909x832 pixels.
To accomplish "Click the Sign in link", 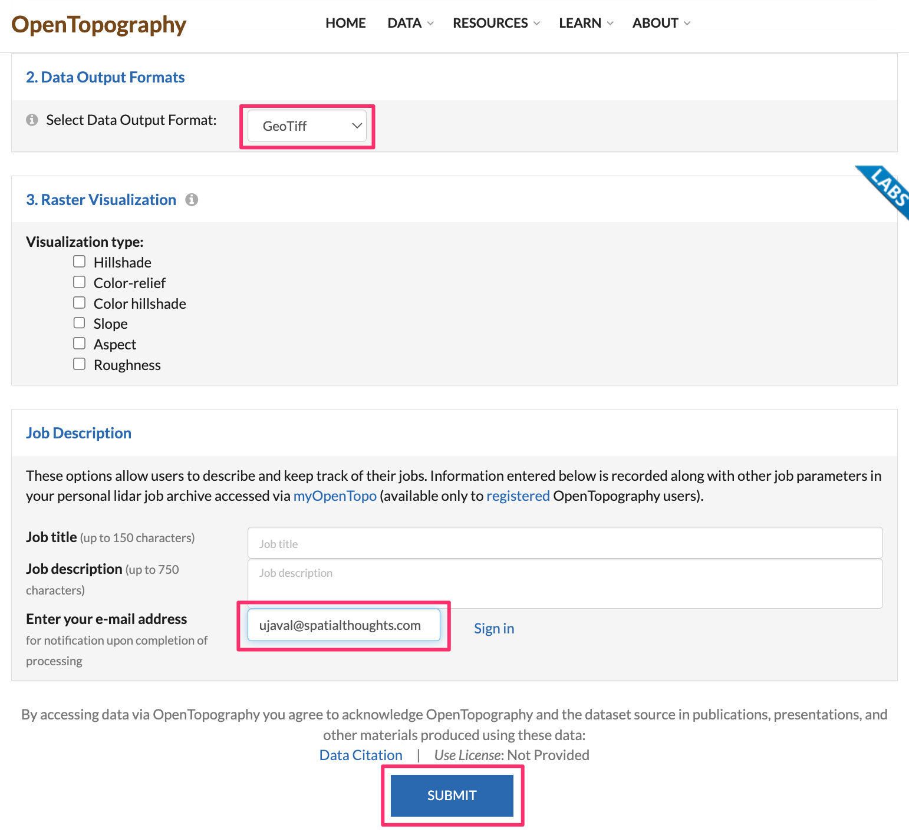I will pos(494,629).
